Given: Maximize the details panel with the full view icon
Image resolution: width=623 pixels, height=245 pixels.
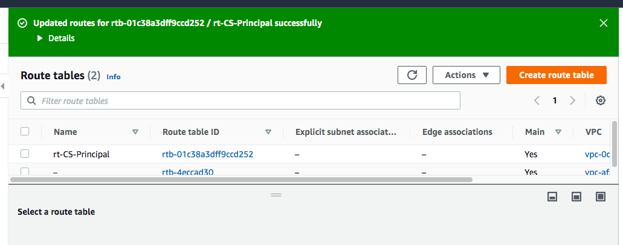Looking at the screenshot, I should point(600,197).
